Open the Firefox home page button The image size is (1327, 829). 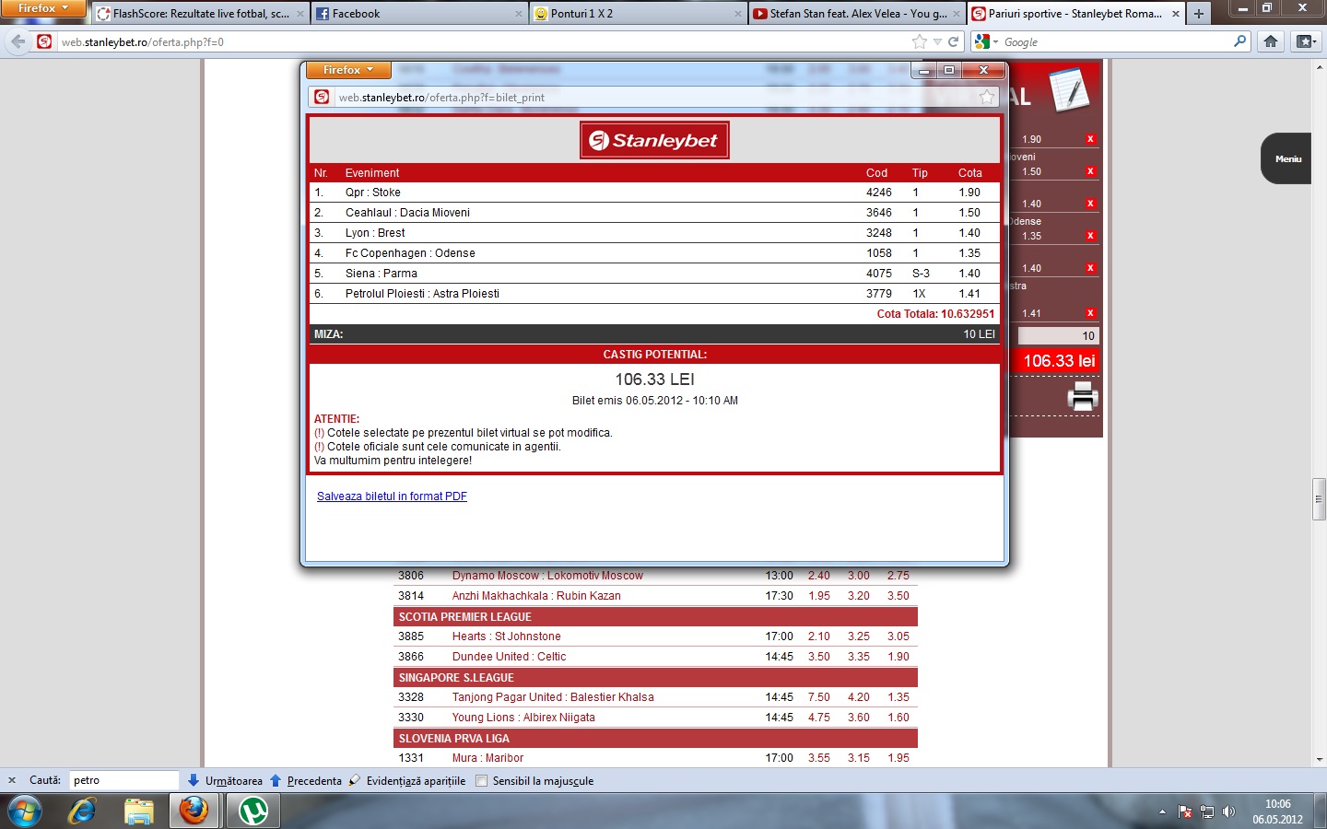[x=1271, y=41]
